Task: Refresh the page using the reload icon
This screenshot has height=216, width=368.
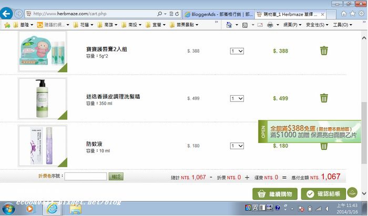Action: point(177,14)
